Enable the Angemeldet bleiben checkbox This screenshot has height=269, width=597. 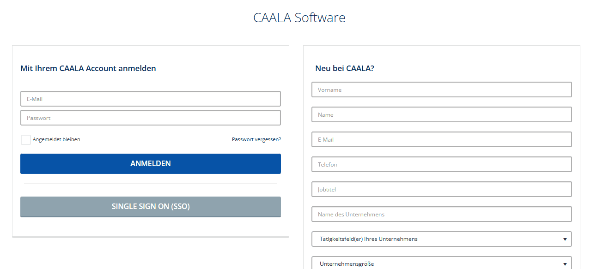coord(26,139)
